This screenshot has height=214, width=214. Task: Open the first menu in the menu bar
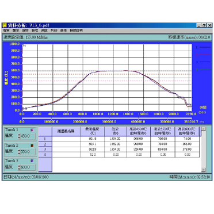click(6, 30)
